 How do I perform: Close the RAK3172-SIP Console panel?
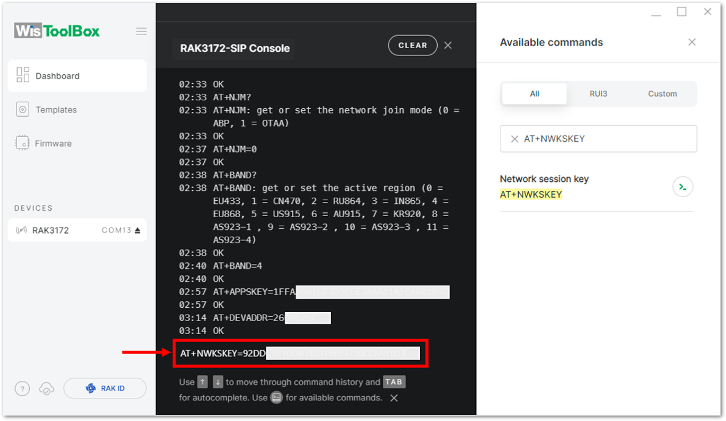tap(448, 45)
